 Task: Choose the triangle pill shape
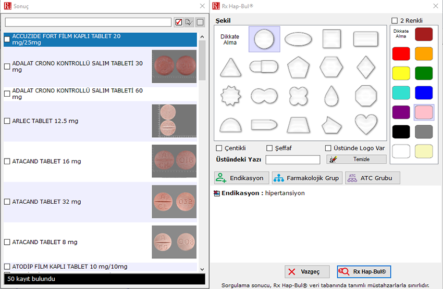point(230,67)
